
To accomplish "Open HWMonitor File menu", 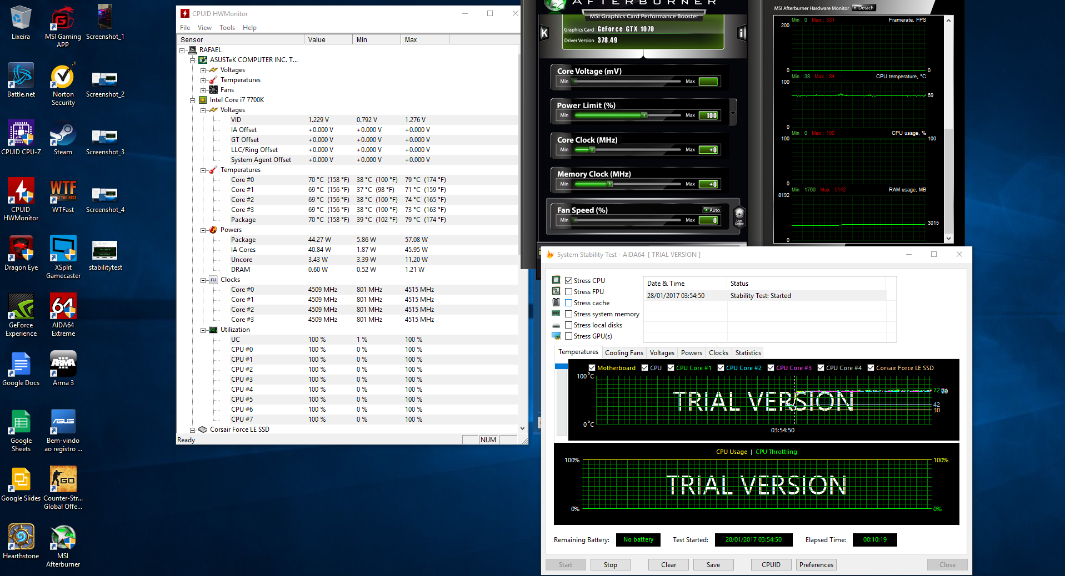I will (x=185, y=28).
